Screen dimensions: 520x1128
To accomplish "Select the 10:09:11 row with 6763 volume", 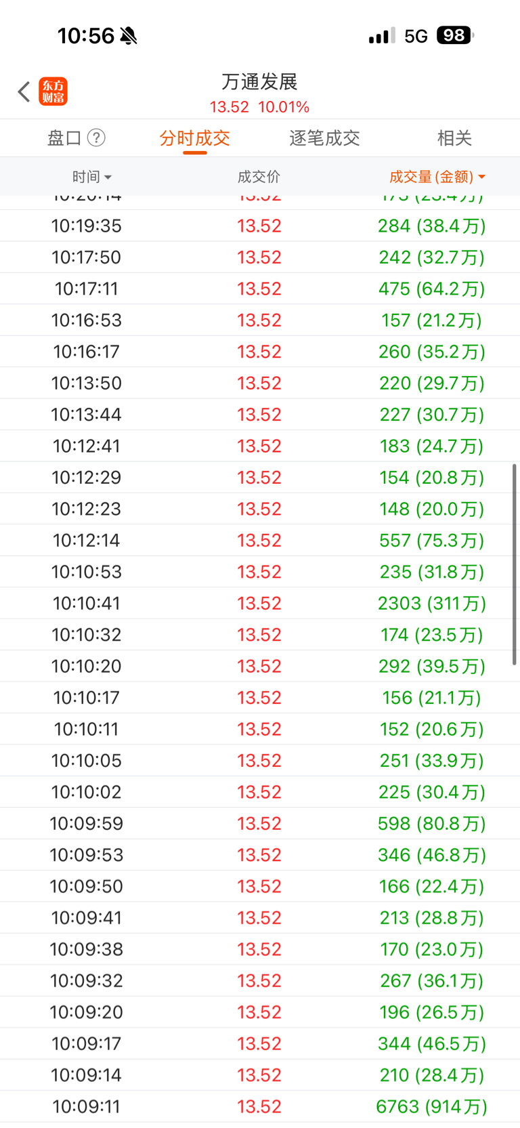I will 260,1106.
